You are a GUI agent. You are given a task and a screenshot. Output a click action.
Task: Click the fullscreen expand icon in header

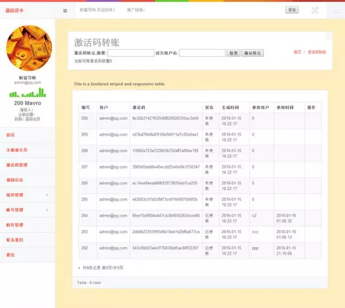[315, 10]
